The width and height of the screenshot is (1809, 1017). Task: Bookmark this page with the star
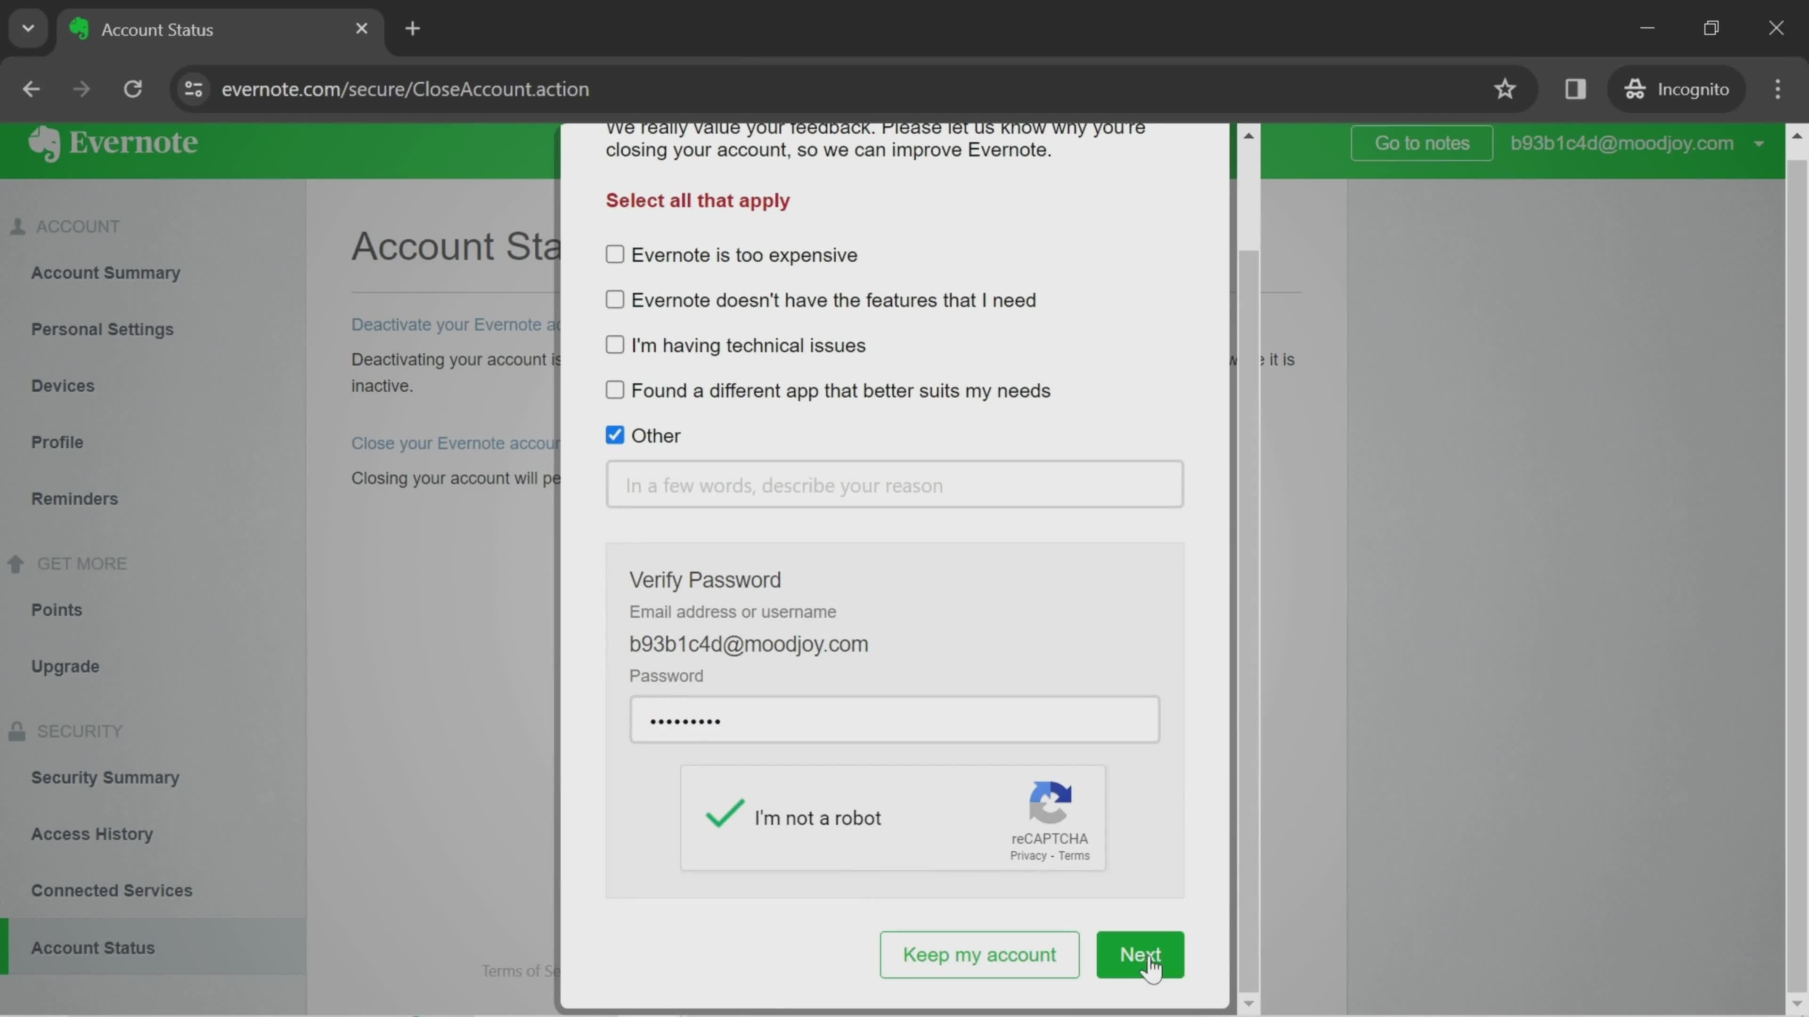[x=1504, y=89]
